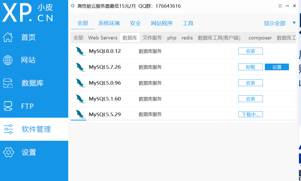
Task: Click the house icon beside 首页
Action: coord(8,37)
